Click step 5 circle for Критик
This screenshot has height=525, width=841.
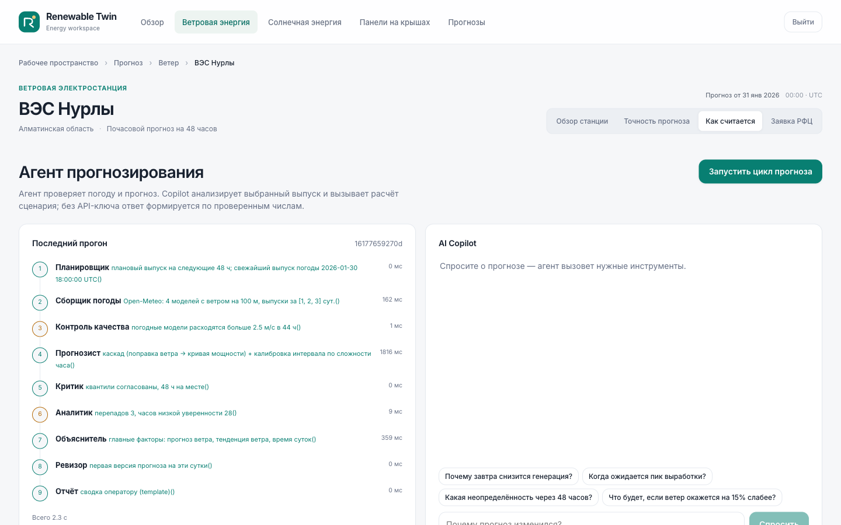click(x=40, y=388)
